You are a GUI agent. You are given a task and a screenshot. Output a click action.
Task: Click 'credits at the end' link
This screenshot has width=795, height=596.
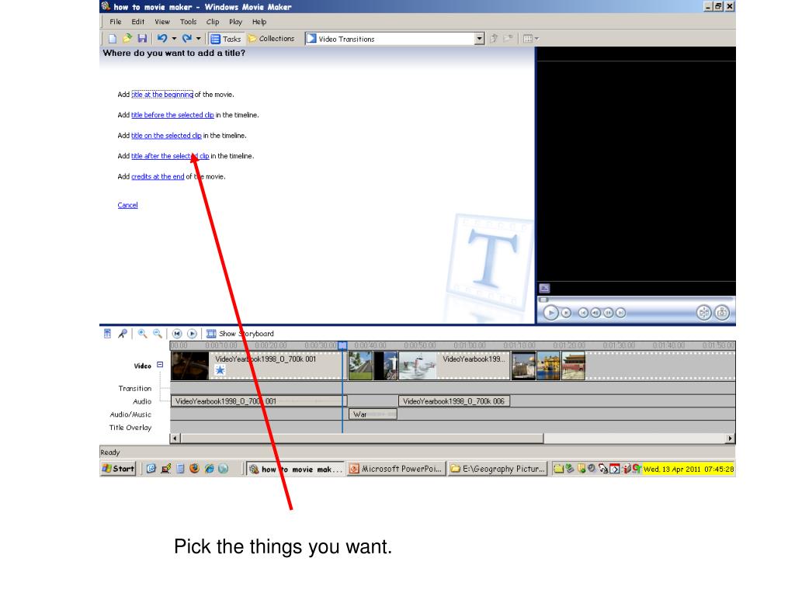(158, 176)
